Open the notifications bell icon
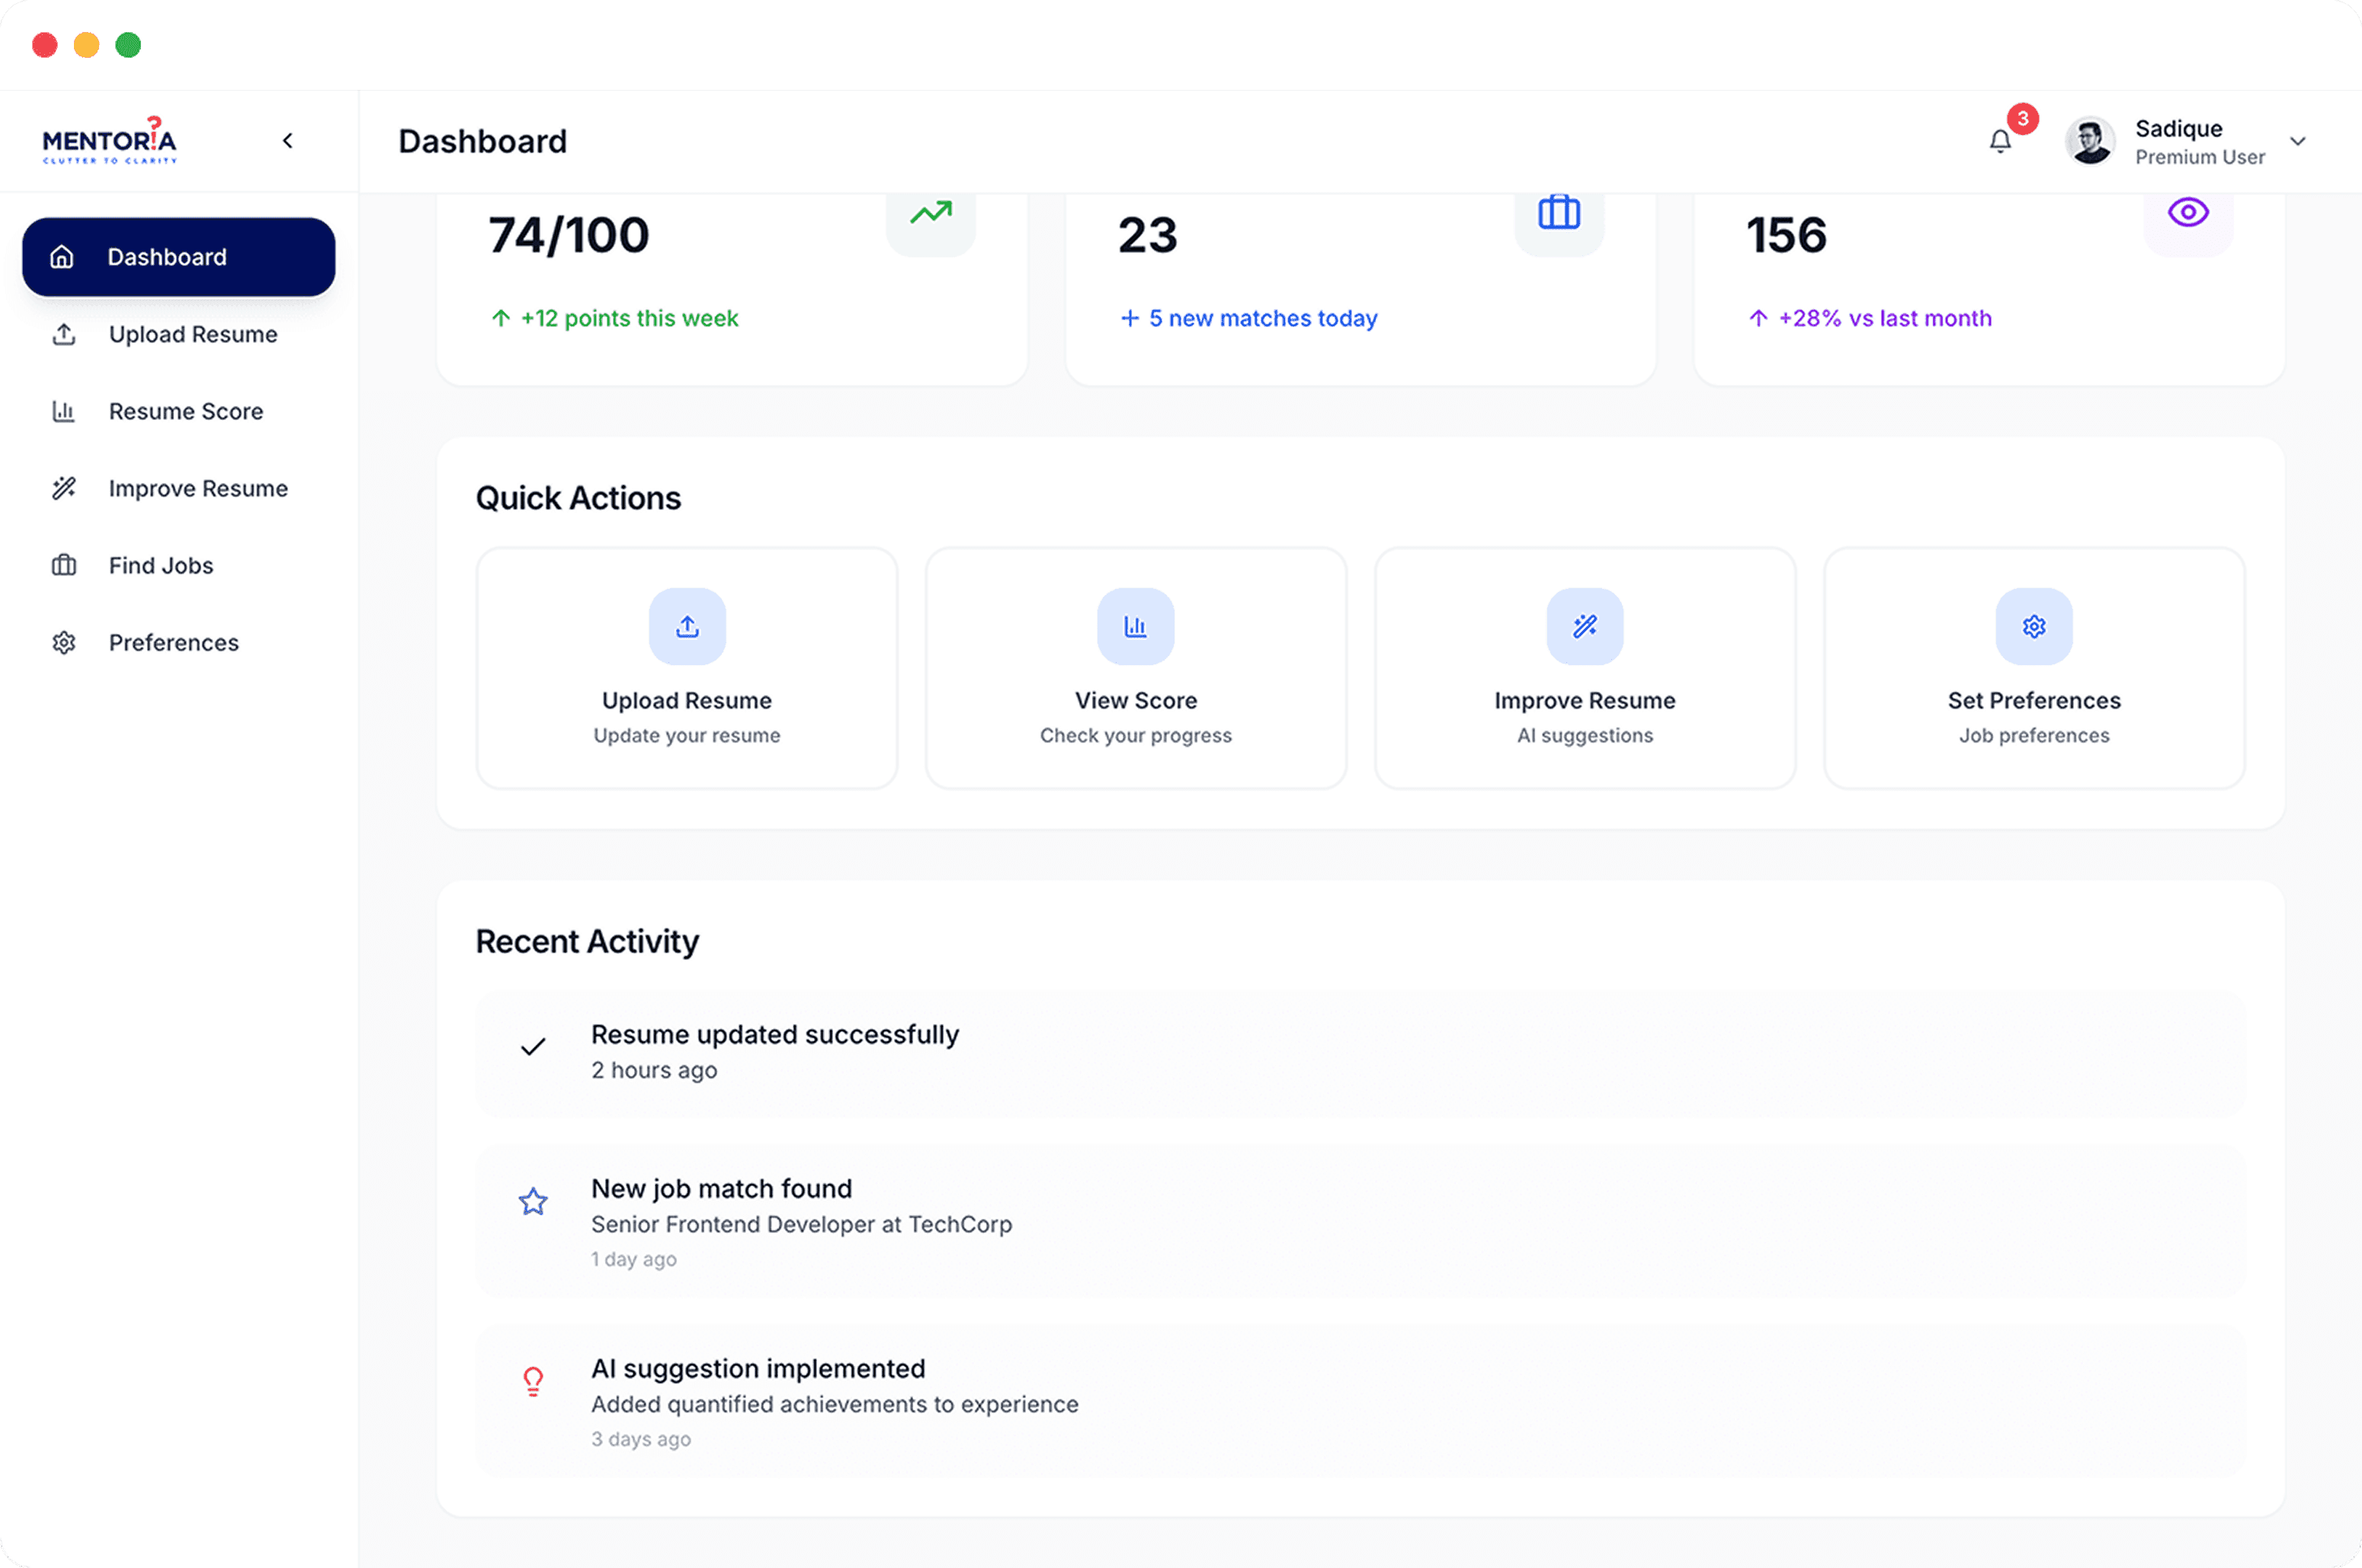Image resolution: width=2362 pixels, height=1568 pixels. [2000, 141]
